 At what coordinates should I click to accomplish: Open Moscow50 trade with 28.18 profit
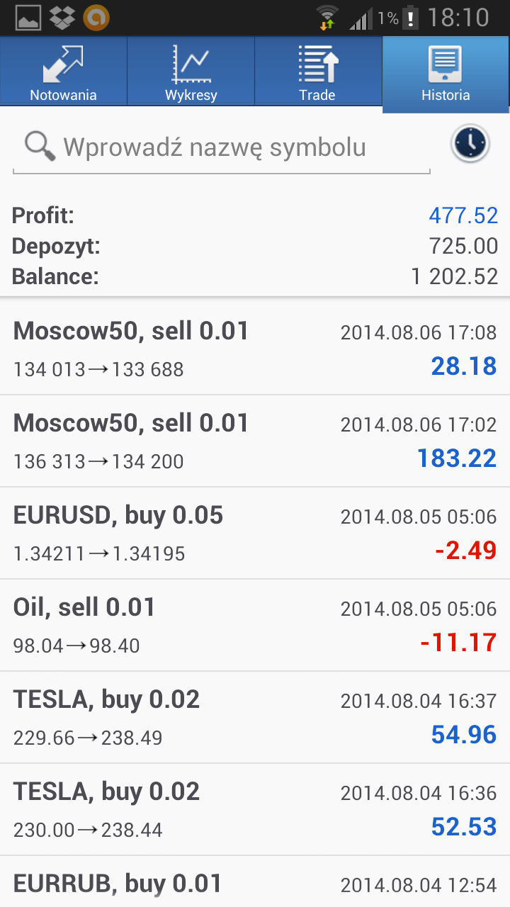(x=255, y=349)
